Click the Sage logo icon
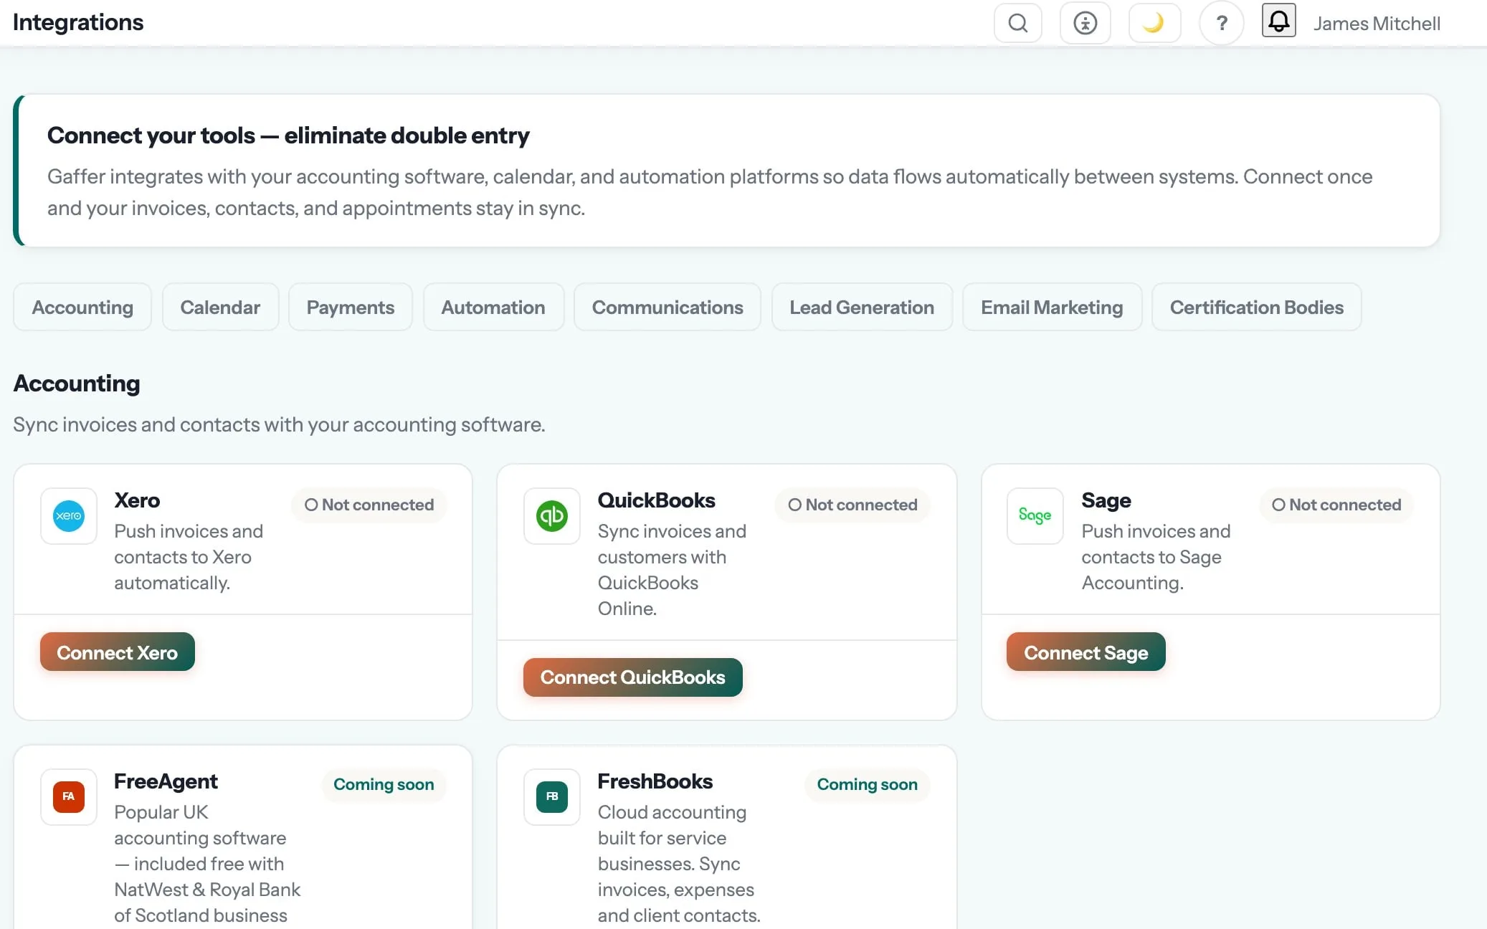The image size is (1487, 929). (x=1035, y=515)
